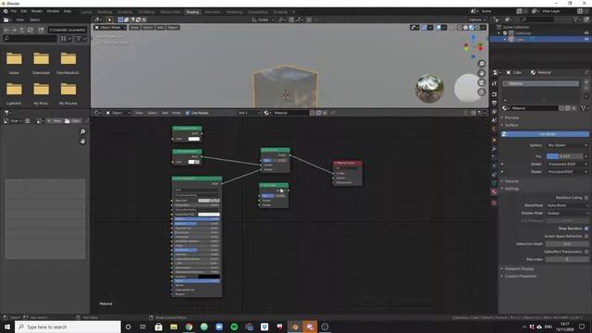
Task: Open Surface Mix Shader dropdown
Action: (x=567, y=145)
